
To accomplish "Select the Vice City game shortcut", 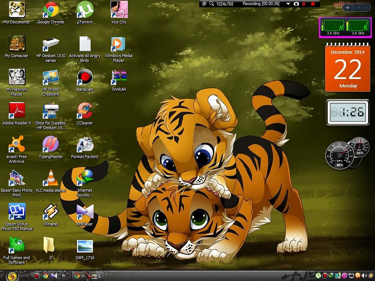I will coord(119,12).
